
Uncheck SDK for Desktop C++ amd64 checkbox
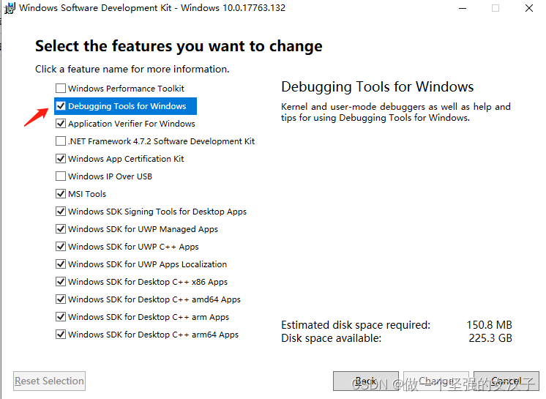point(61,299)
